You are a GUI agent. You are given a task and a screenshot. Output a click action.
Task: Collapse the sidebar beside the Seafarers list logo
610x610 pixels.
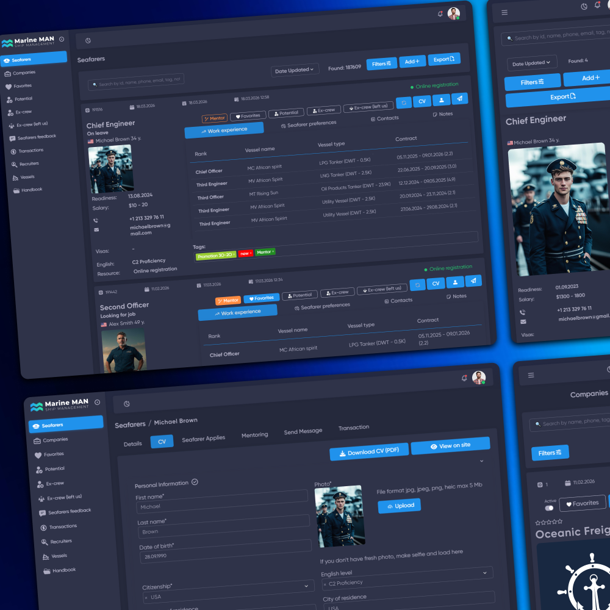coord(62,39)
